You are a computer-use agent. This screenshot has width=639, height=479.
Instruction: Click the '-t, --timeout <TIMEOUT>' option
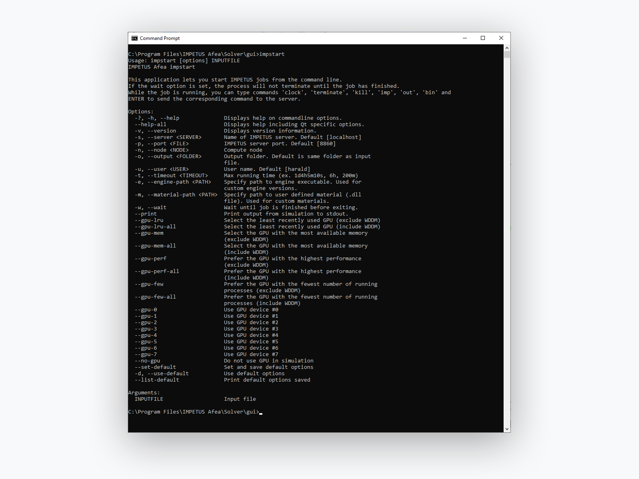click(x=171, y=176)
